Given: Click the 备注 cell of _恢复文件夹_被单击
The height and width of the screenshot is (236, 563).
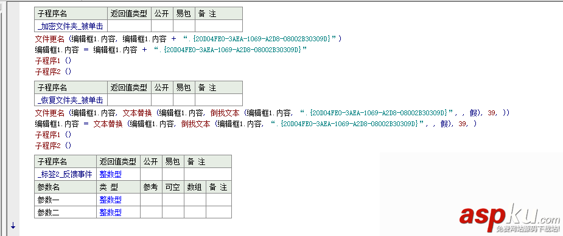Looking at the screenshot, I should [219, 100].
